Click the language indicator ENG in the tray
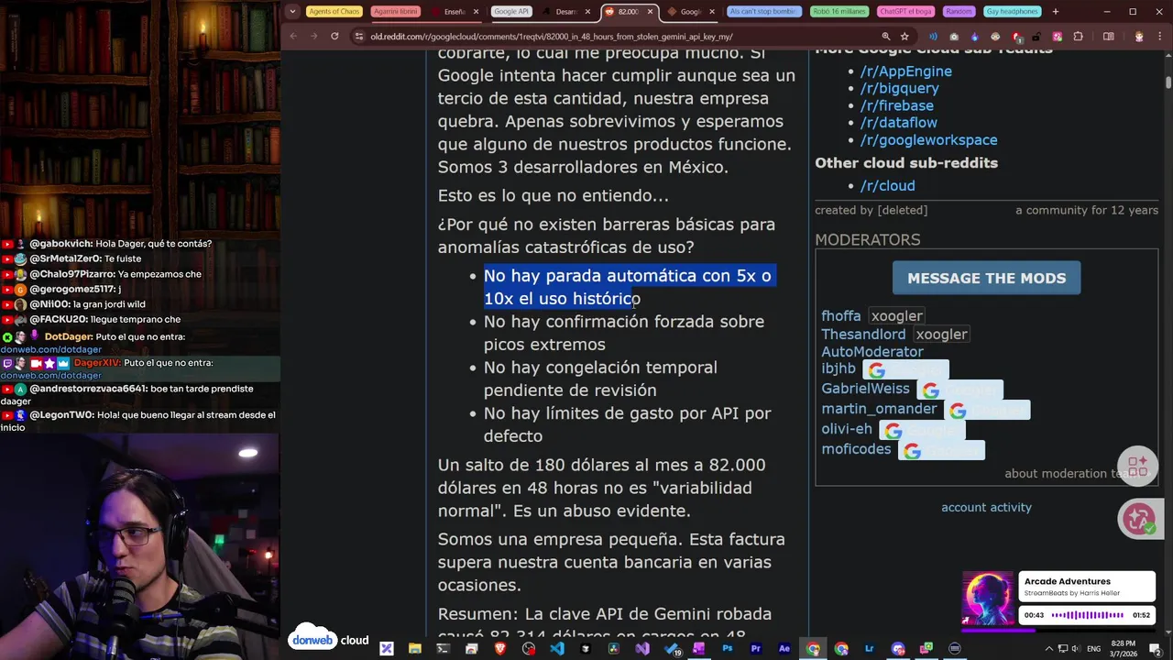Viewport: 1173px width, 660px height. (1093, 649)
